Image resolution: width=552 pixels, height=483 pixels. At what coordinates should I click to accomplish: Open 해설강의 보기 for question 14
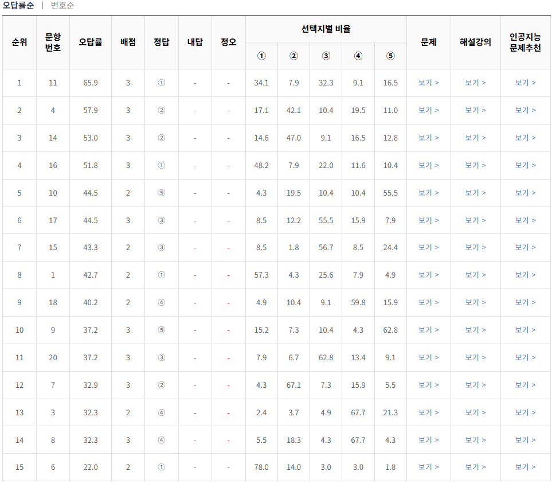(475, 138)
